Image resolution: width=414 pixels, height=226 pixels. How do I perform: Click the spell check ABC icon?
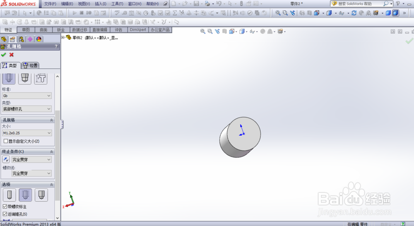click(x=117, y=13)
